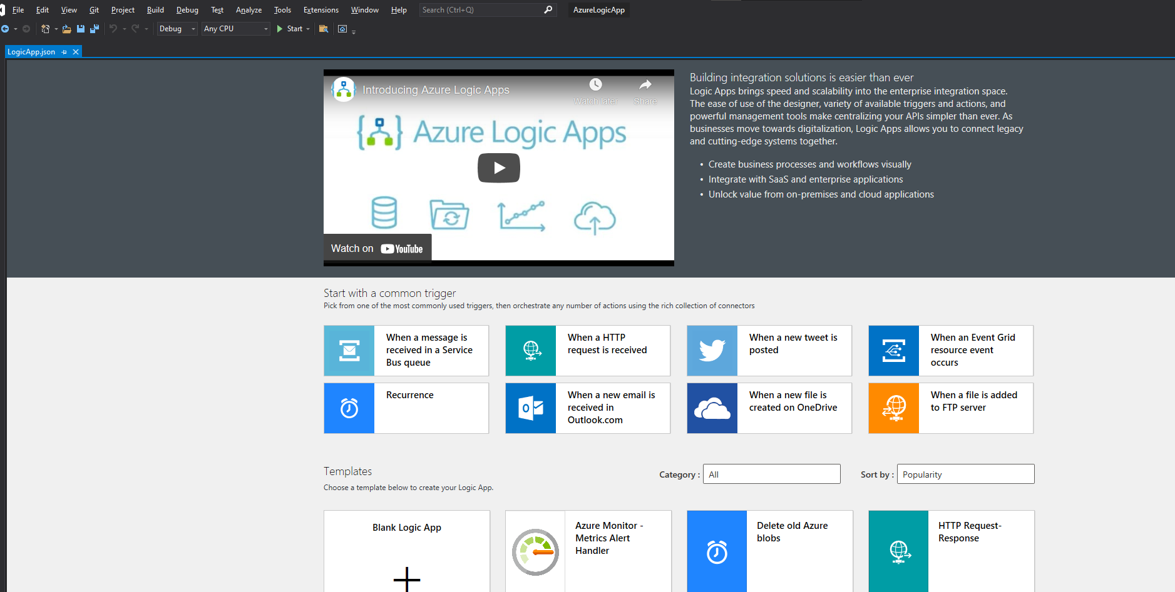Click the Visual Studio search magnifier icon
Viewport: 1175px width, 592px height.
coord(548,10)
